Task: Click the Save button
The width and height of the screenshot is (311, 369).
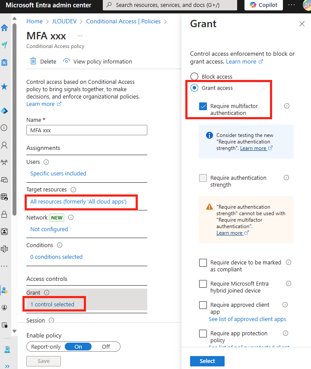Action: coord(44,361)
